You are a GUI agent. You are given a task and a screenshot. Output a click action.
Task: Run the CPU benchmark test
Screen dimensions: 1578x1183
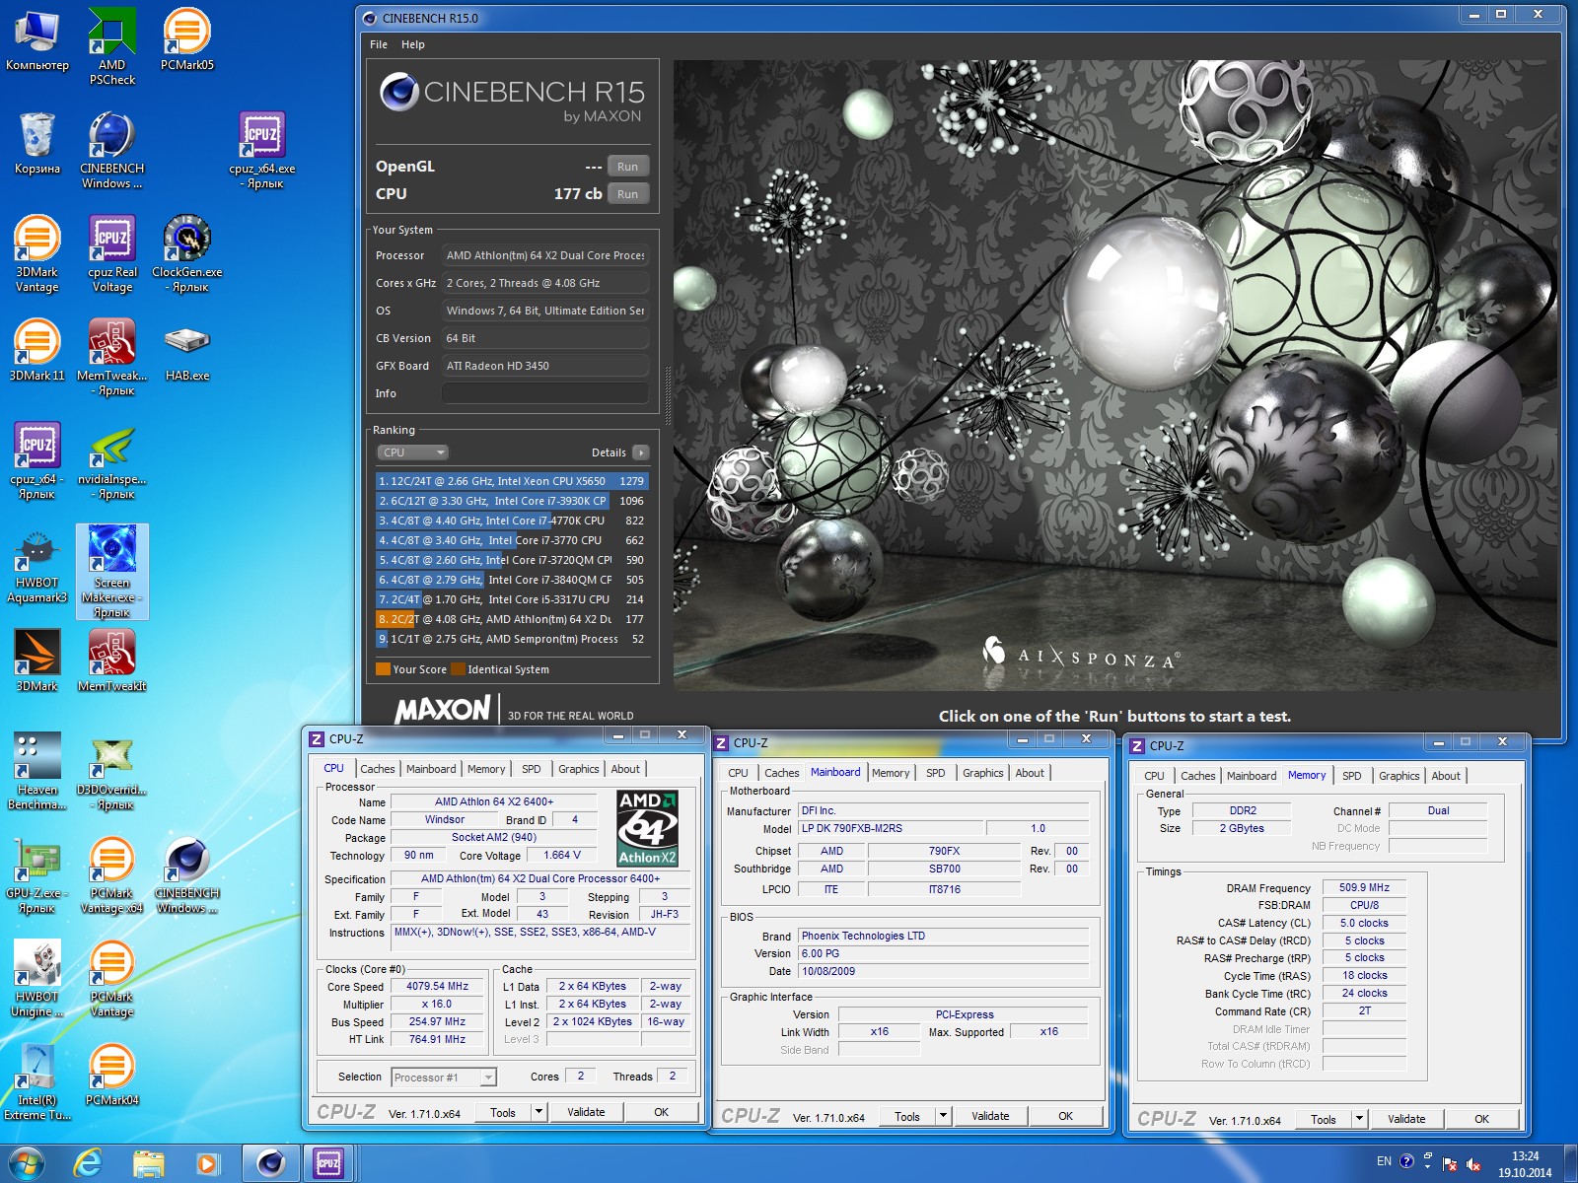[x=627, y=194]
